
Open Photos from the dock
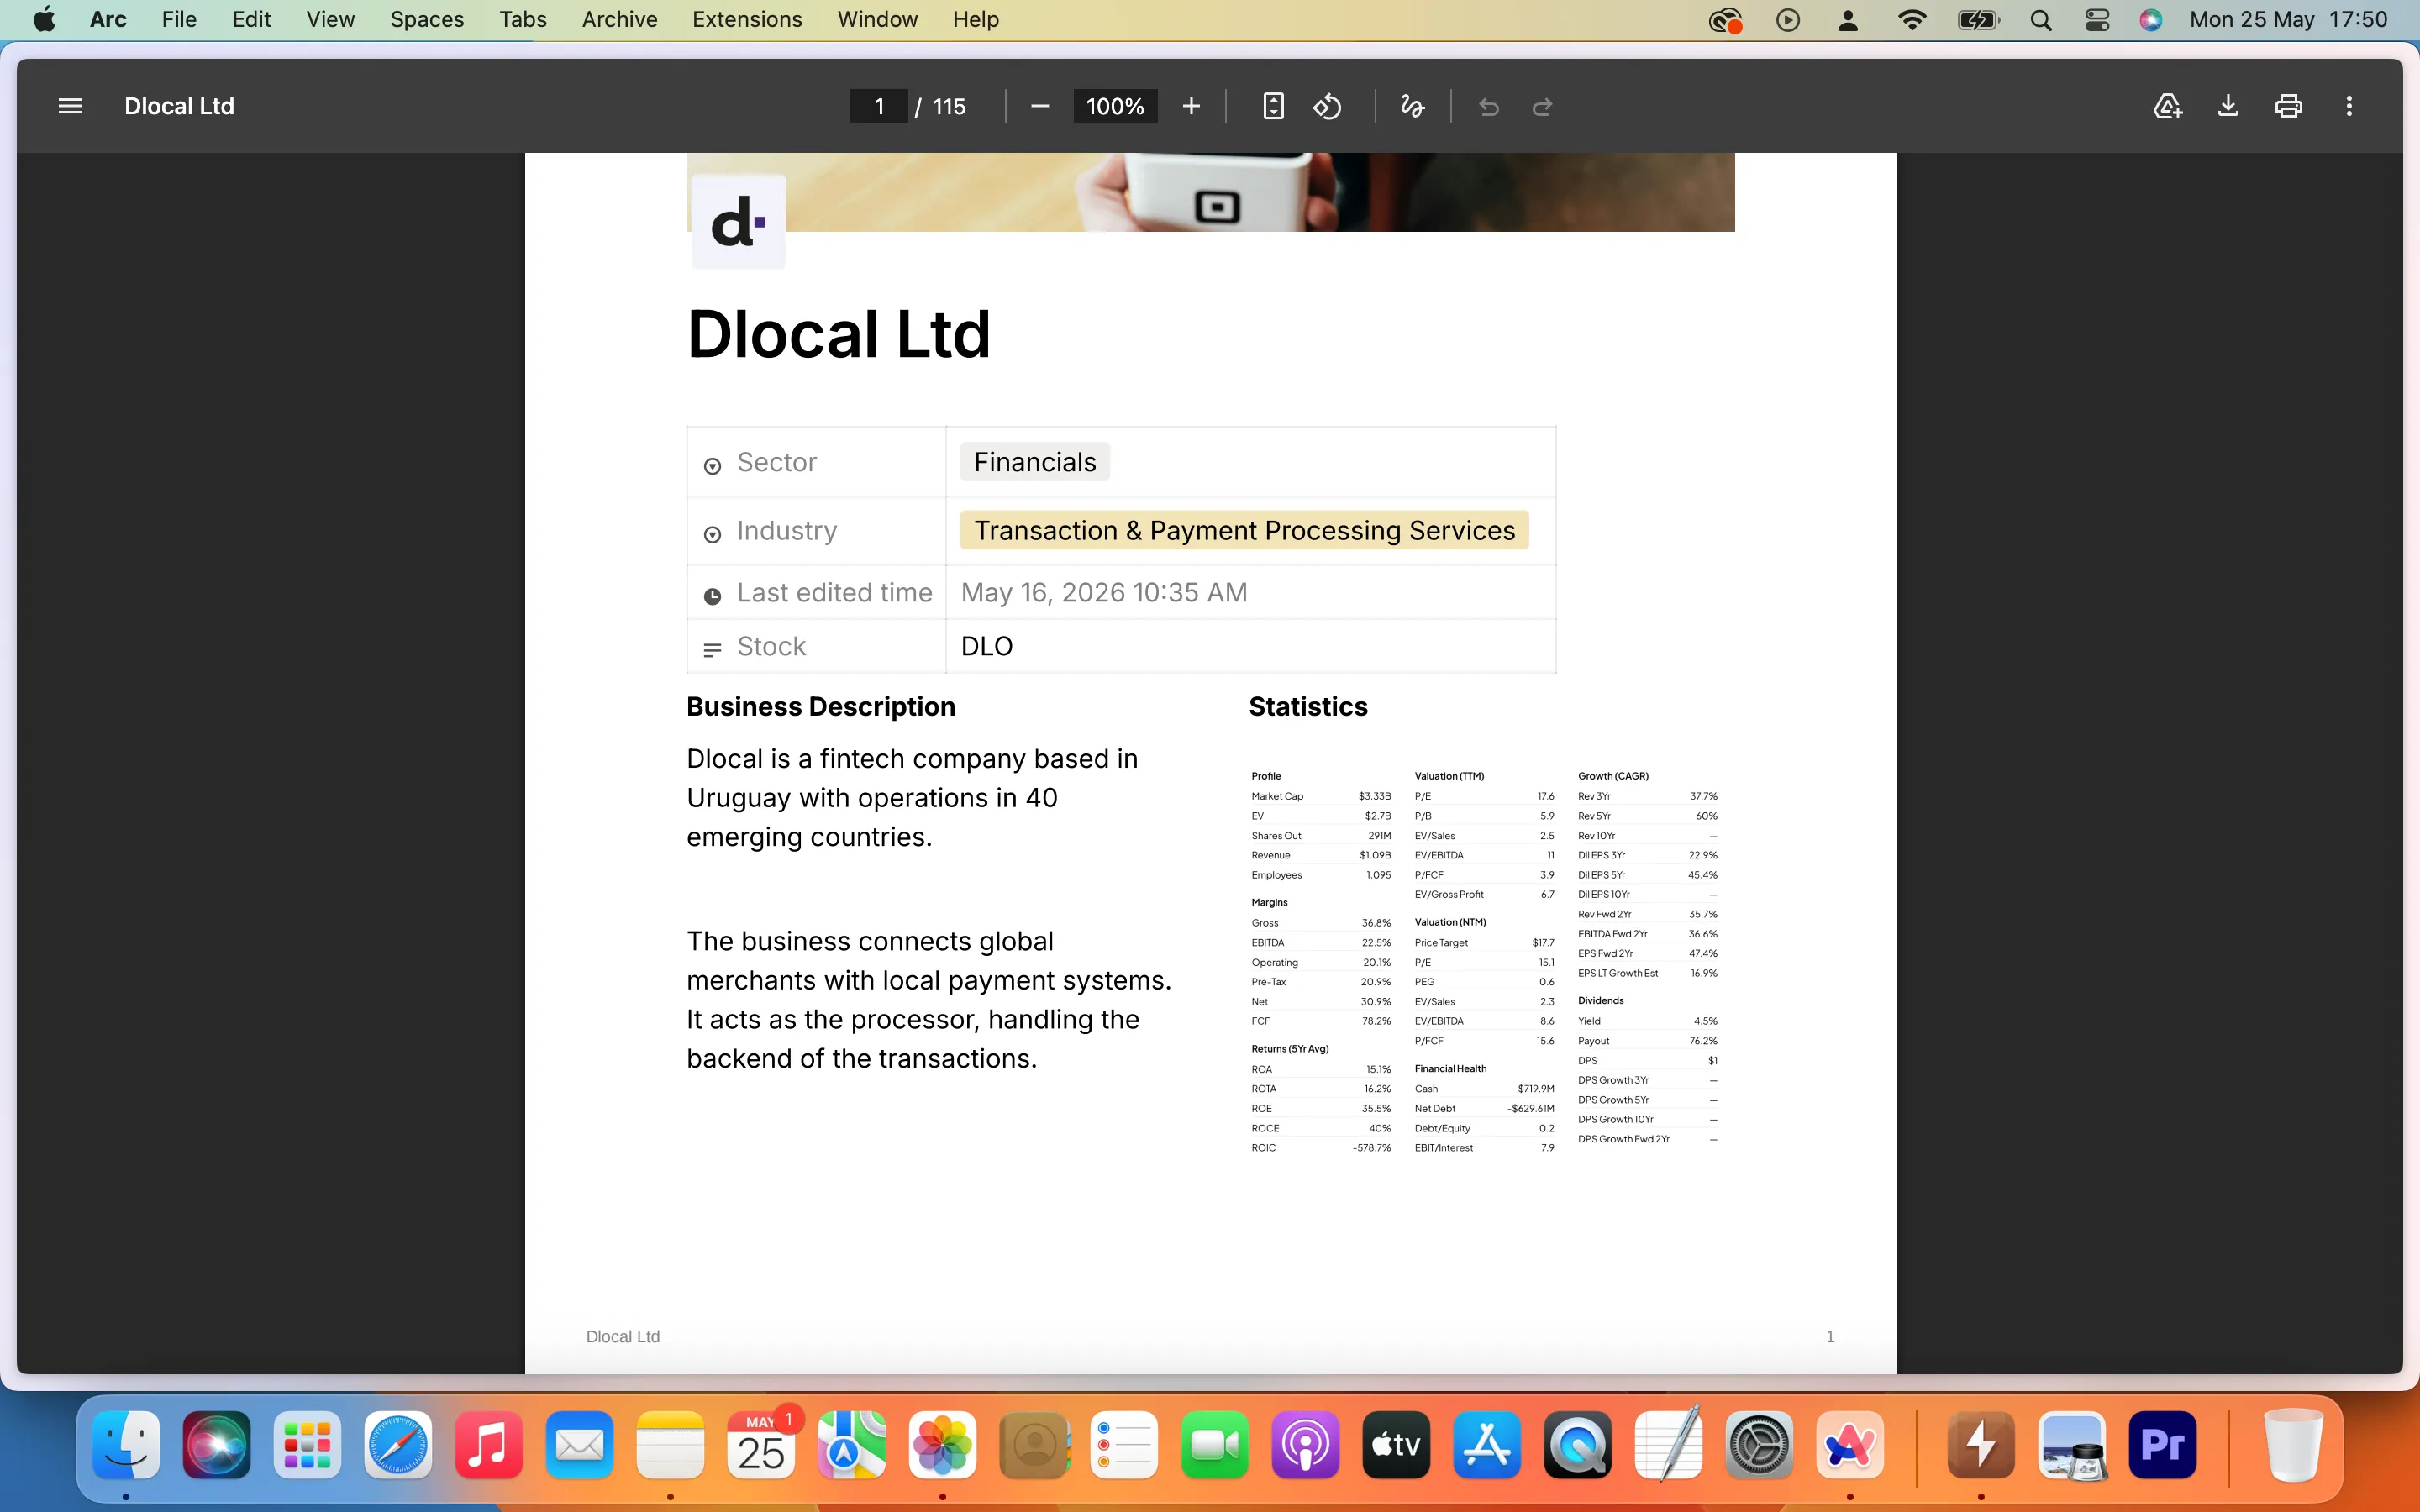tap(943, 1444)
